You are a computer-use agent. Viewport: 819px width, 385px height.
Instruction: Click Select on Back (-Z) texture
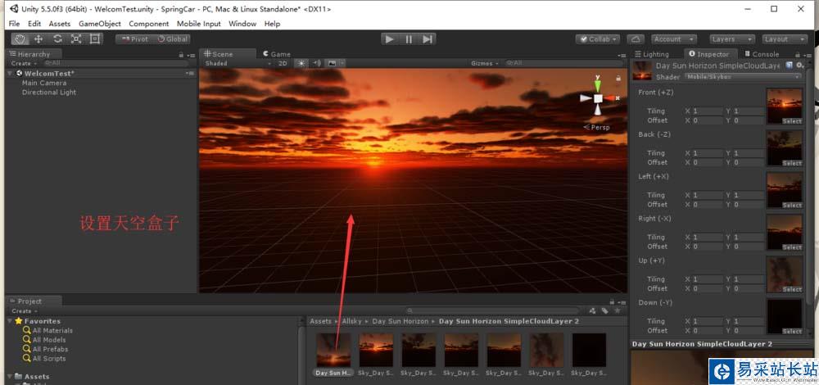tap(792, 164)
